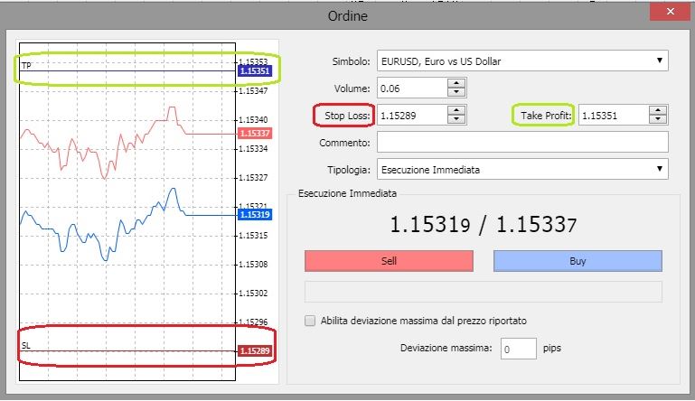Viewport: 695px width, 401px height.
Task: Open the Simbolo dropdown showing EURUSD
Action: click(522, 61)
